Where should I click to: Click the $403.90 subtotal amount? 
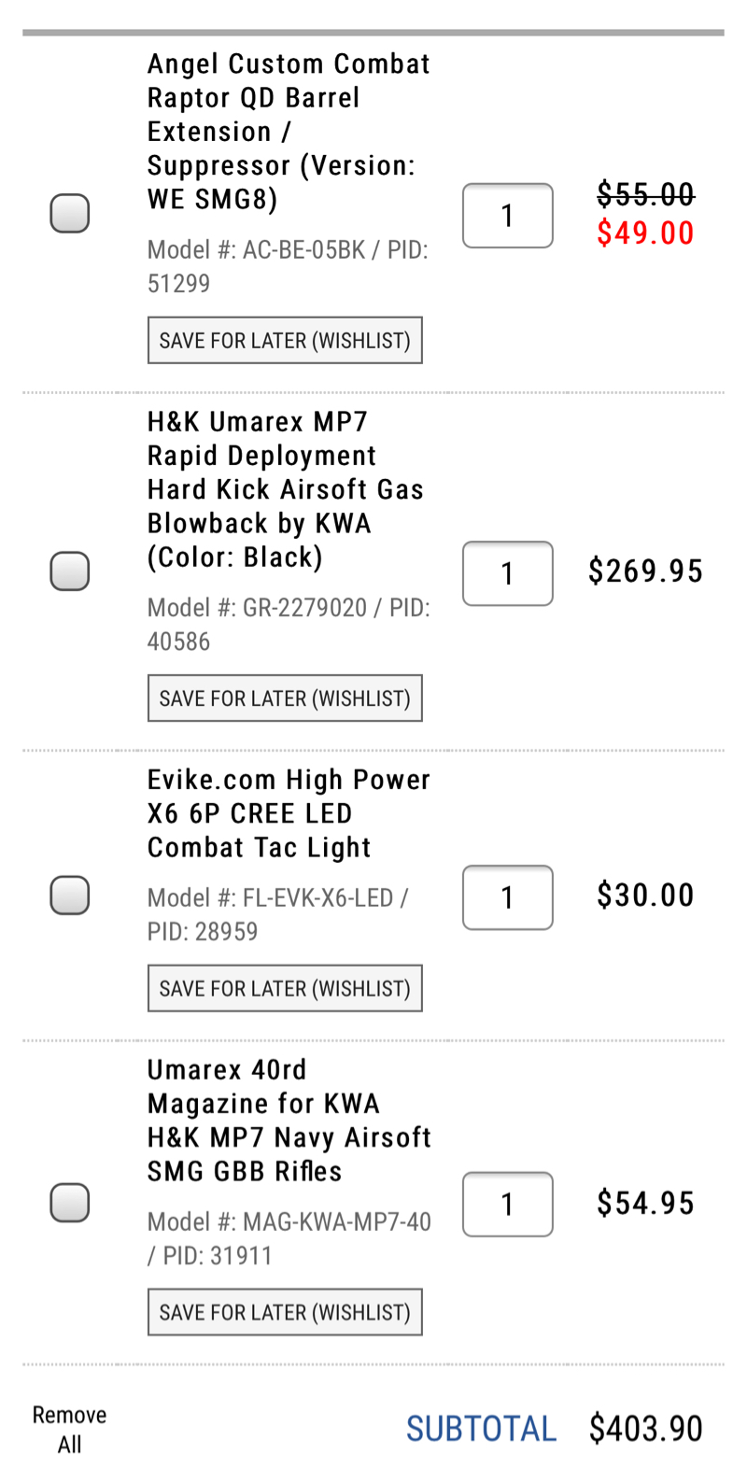(645, 1429)
